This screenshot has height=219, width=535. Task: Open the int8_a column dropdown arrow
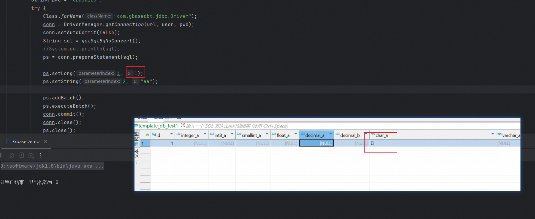coord(232,134)
